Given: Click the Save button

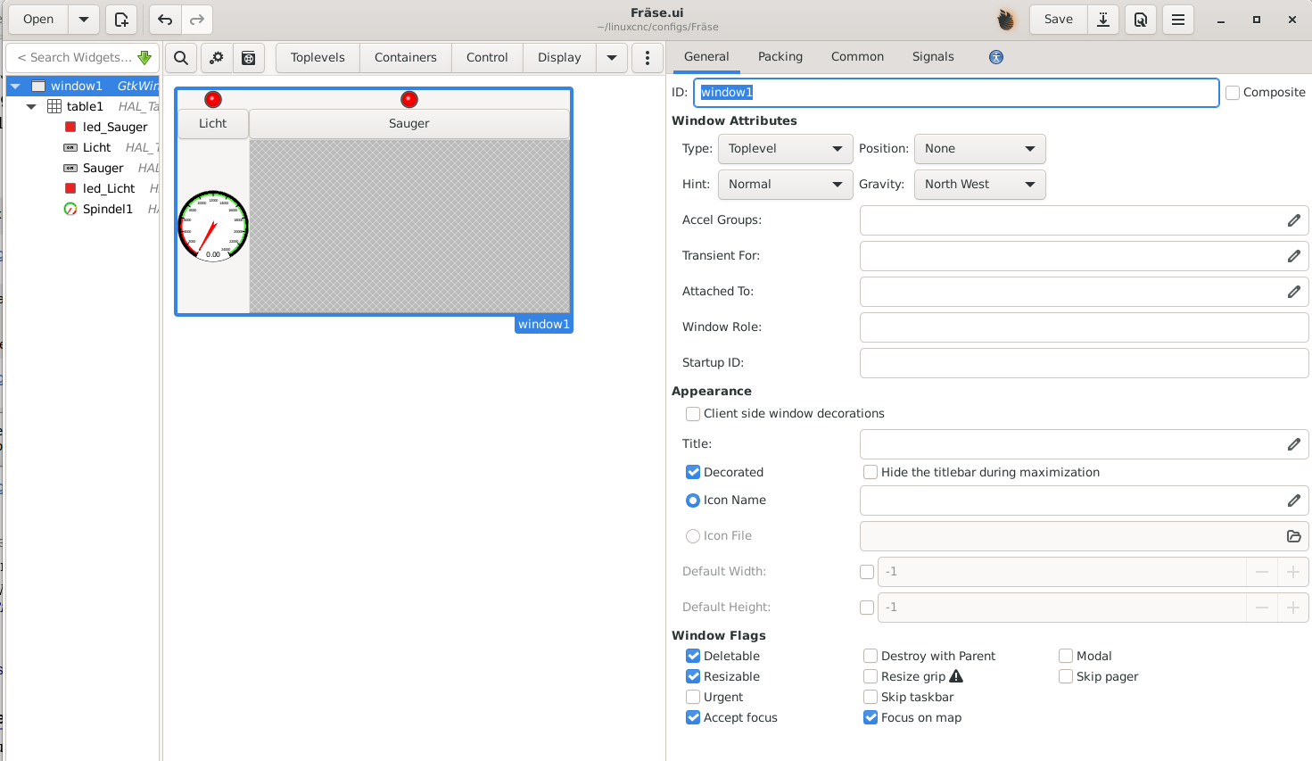Looking at the screenshot, I should (1058, 20).
